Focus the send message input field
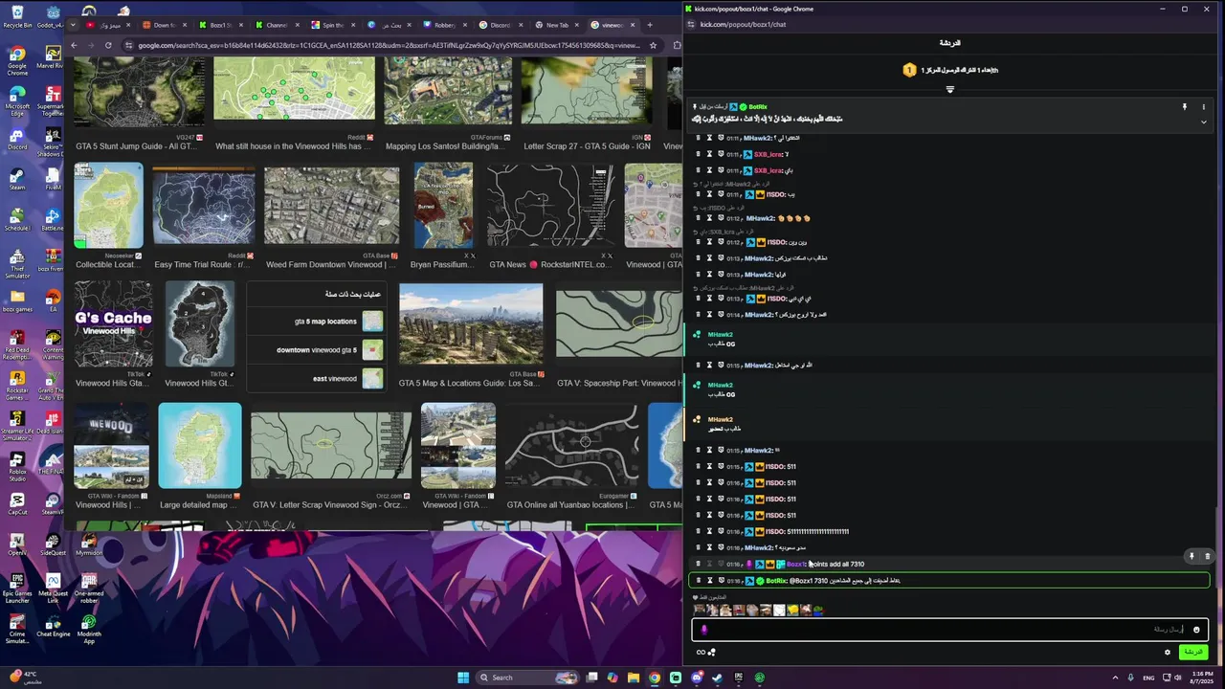Viewport: 1225px width, 689px height. point(949,630)
